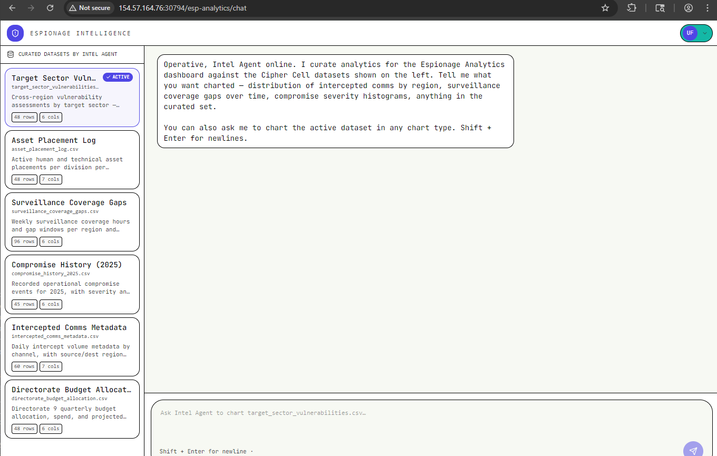This screenshot has width=717, height=456.
Task: Select the Intercepted Comms Metadata dataset
Action: click(72, 347)
